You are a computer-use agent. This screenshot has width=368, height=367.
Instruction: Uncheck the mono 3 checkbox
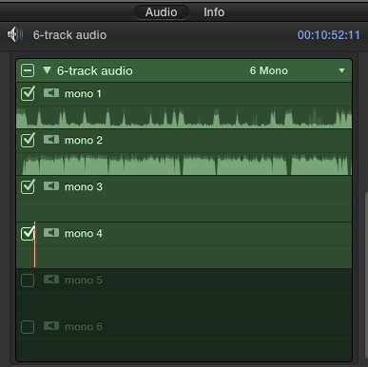pyautogui.click(x=28, y=186)
